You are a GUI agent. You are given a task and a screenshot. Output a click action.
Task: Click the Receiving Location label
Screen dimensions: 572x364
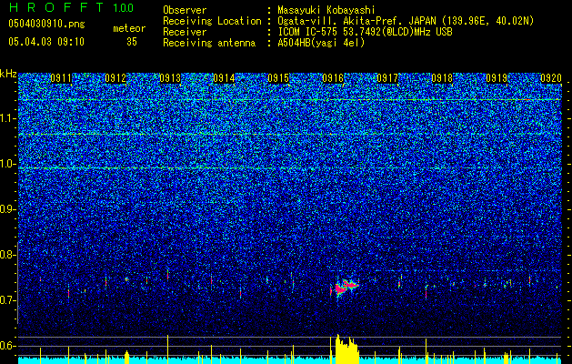point(212,21)
